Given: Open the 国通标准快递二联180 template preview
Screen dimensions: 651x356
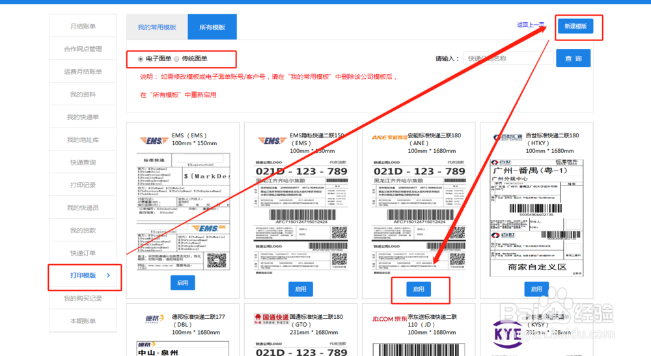Looking at the screenshot, I should [x=301, y=349].
